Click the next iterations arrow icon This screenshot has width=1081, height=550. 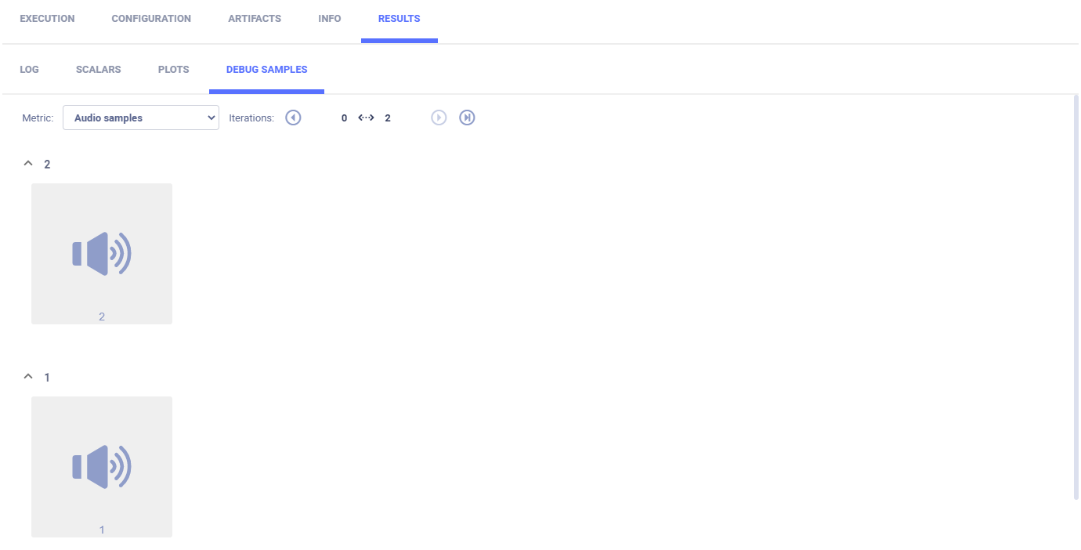click(439, 118)
